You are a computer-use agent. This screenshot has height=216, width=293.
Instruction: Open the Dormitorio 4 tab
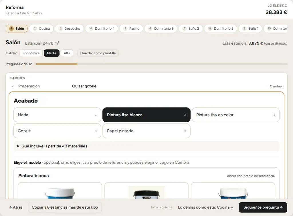coord(102,29)
